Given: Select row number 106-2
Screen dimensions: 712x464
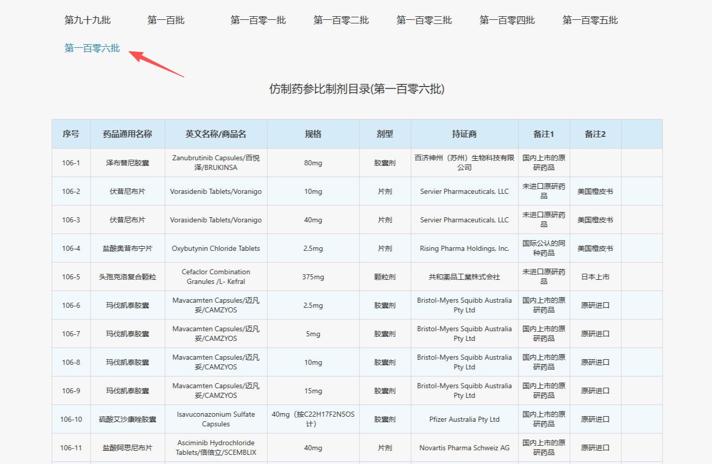Looking at the screenshot, I should [x=71, y=191].
